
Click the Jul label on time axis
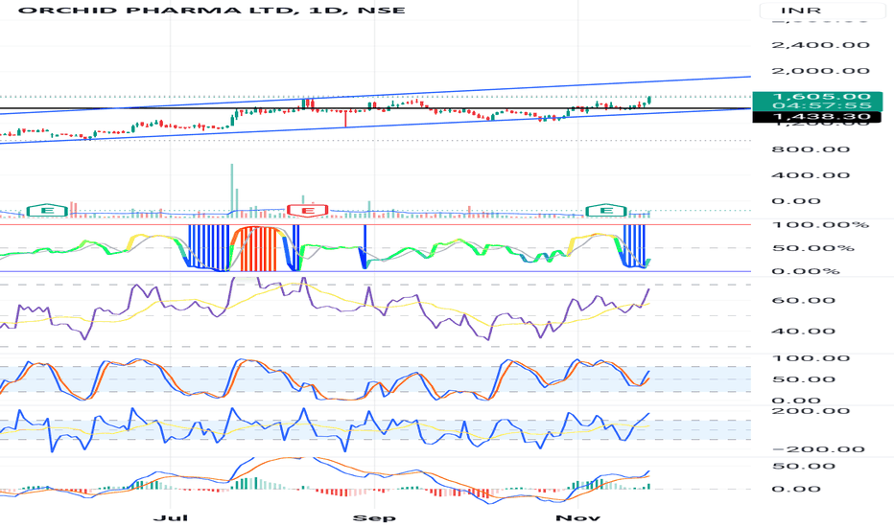(171, 517)
